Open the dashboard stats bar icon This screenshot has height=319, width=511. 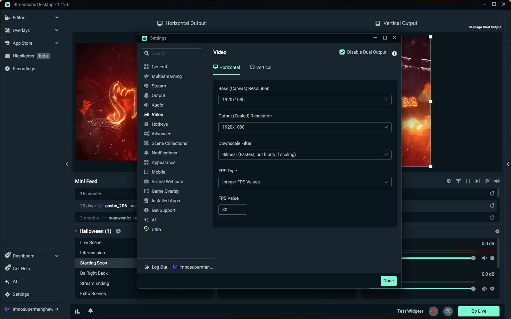pyautogui.click(x=77, y=311)
